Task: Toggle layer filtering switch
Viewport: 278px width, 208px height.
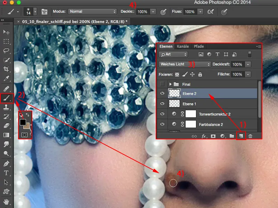Action: coord(250,54)
